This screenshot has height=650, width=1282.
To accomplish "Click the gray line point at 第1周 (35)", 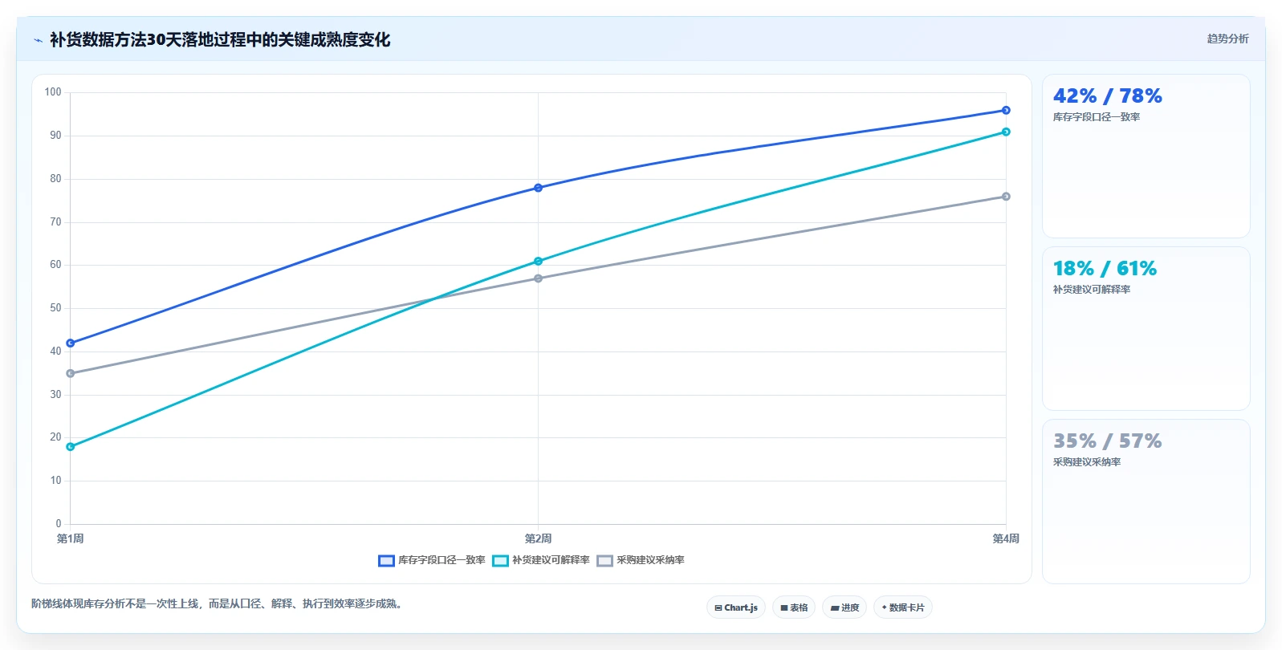I will 71,373.
